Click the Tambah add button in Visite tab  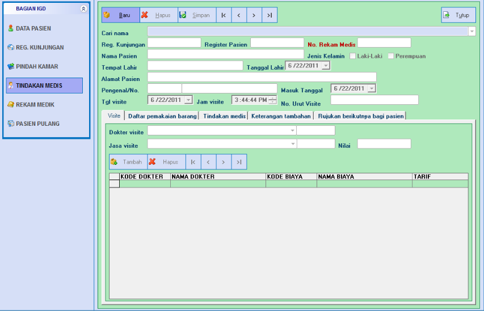[128, 162]
